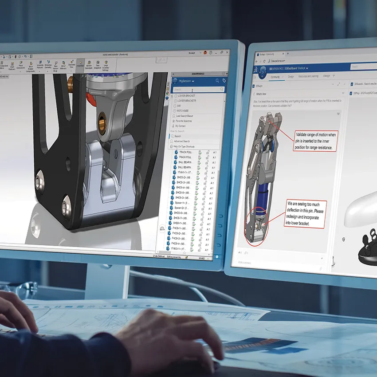Open the Bill of Materials tool
Screen dimensions: 377x377
(x=63, y=62)
